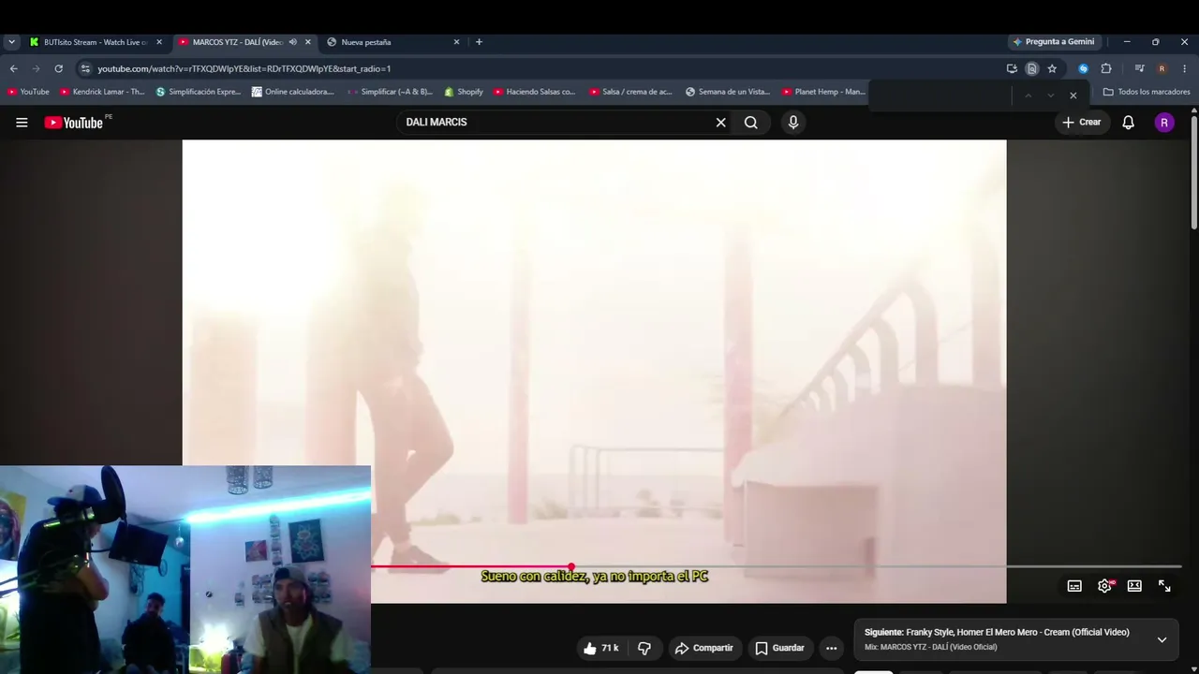Viewport: 1199px width, 674px height.
Task: Open the YouTube bookmark
Action: click(28, 92)
